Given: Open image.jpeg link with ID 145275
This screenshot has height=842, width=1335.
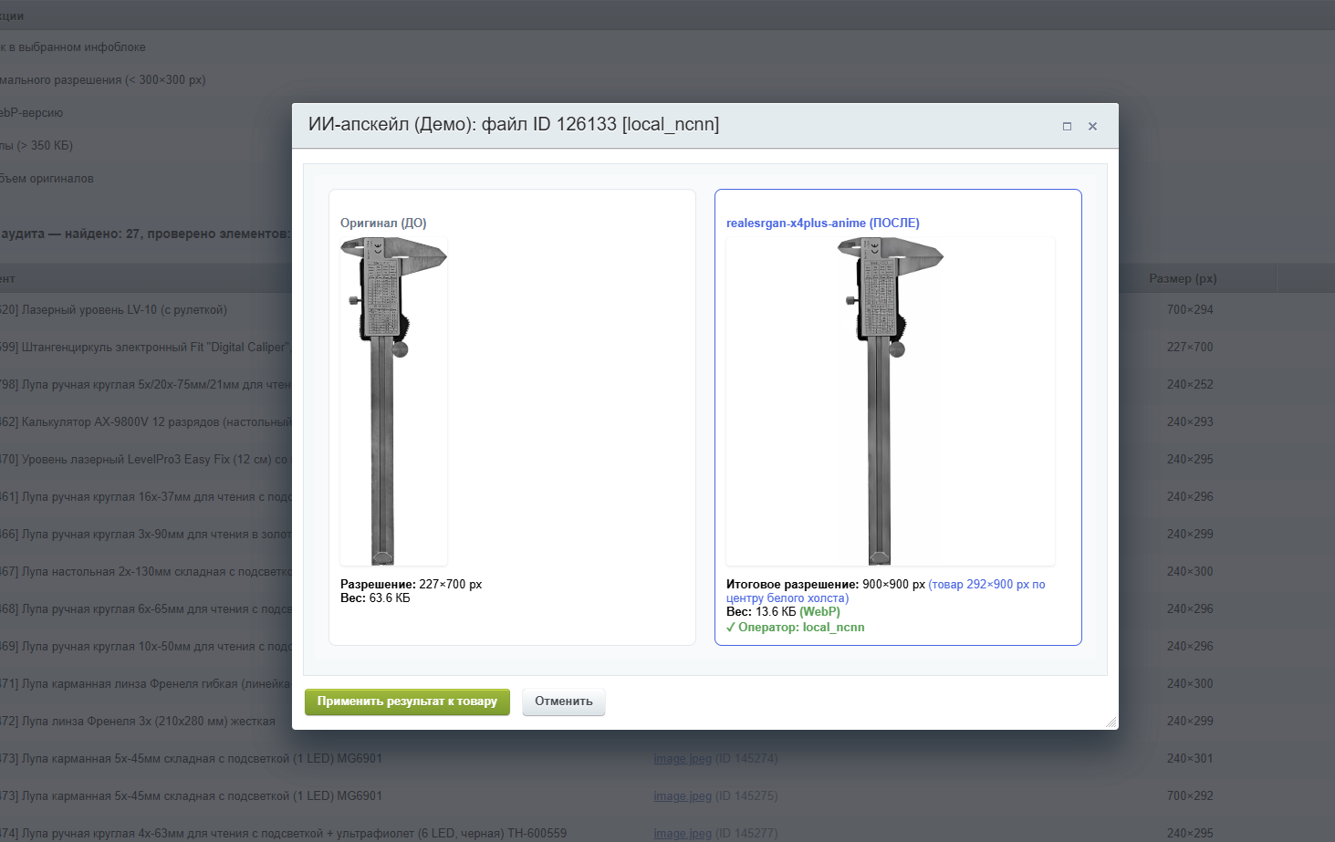Looking at the screenshot, I should pyautogui.click(x=683, y=796).
